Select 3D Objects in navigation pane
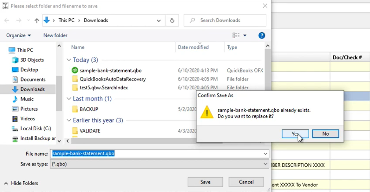This screenshot has height=192, width=370. pyautogui.click(x=32, y=60)
